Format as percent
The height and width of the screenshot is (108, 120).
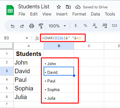85,26
